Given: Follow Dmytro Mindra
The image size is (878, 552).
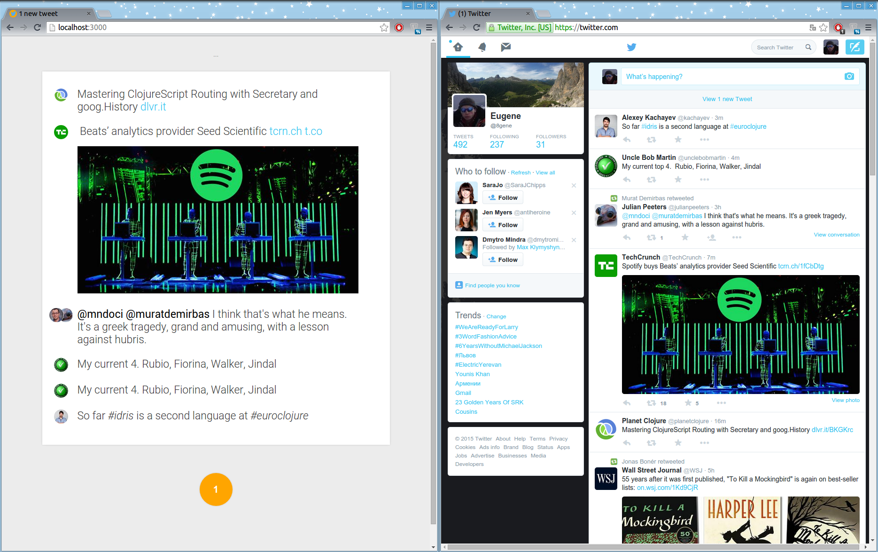Looking at the screenshot, I should (503, 260).
